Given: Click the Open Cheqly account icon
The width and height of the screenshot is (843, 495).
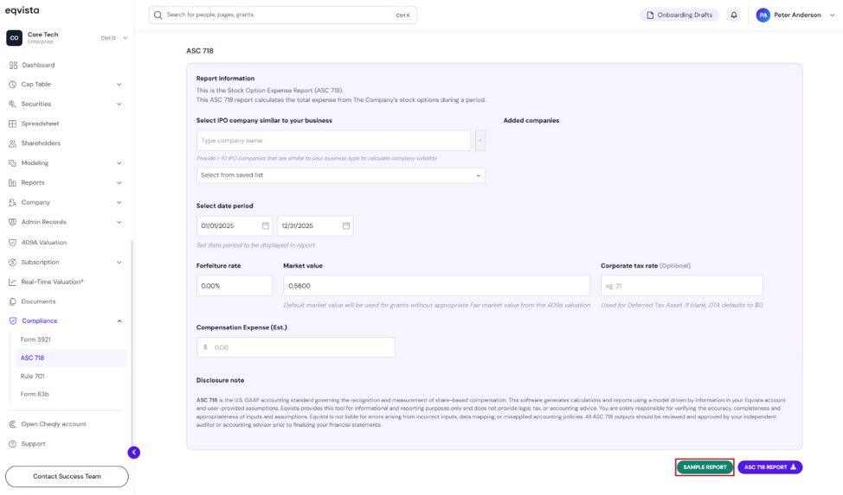Looking at the screenshot, I should click(x=12, y=424).
